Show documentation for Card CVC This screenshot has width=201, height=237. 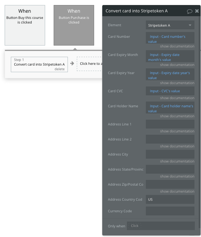coord(177,98)
